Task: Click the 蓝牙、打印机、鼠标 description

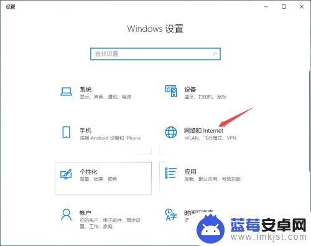Action: pos(205,97)
